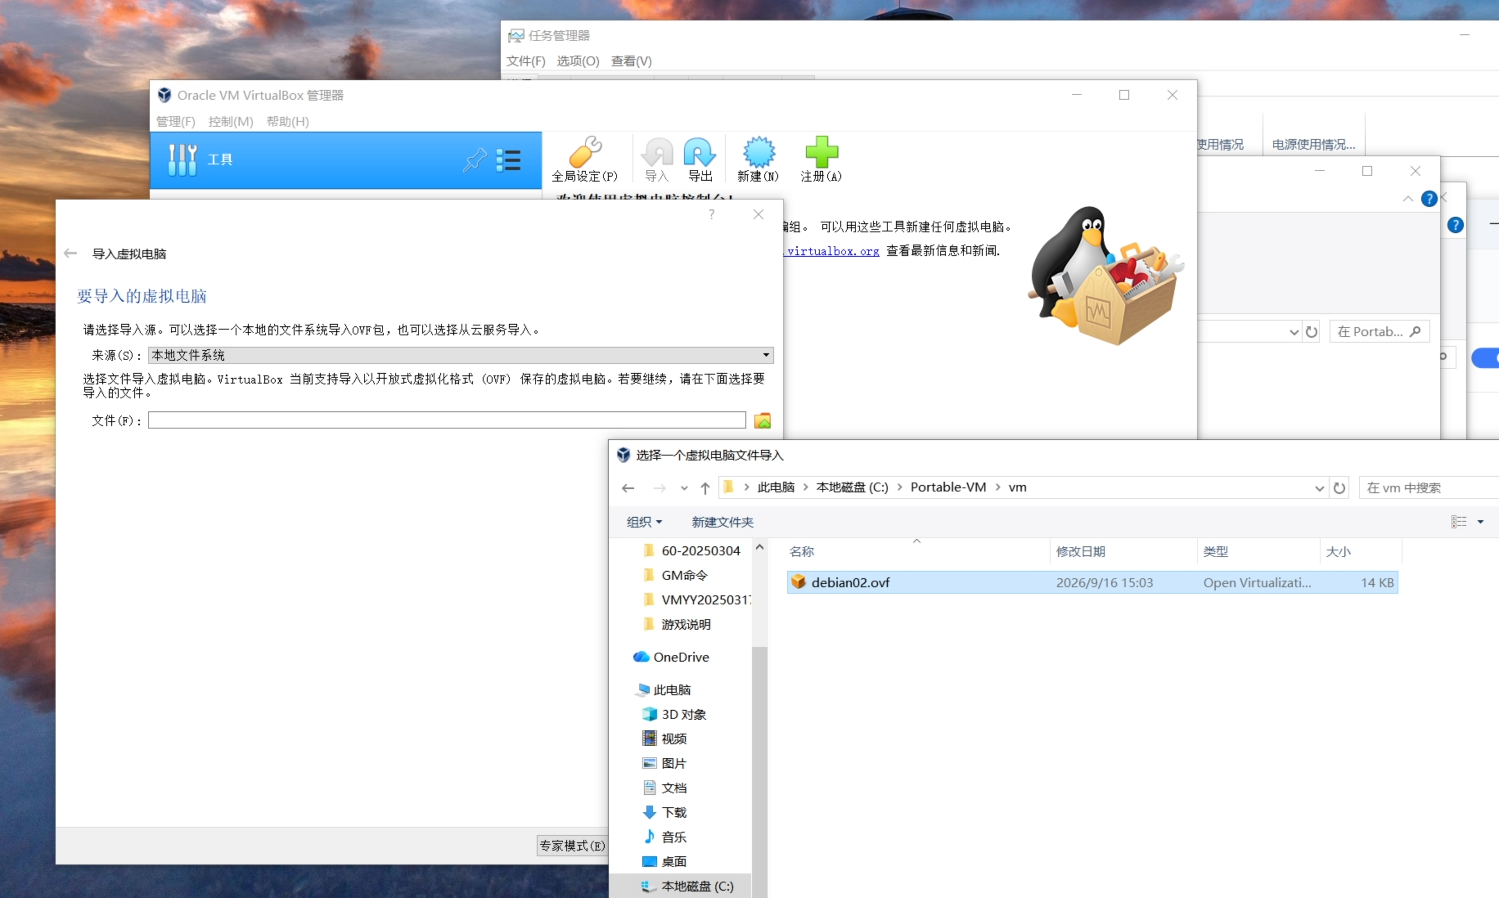Close the import virtual machine dialog
The width and height of the screenshot is (1499, 898).
coord(758,214)
